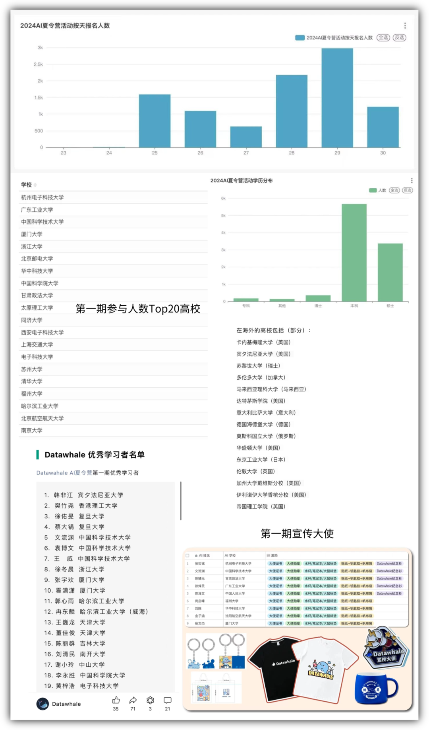Open the three-dot menu of the 学历分布 chart
This screenshot has width=429, height=730.
[x=412, y=180]
